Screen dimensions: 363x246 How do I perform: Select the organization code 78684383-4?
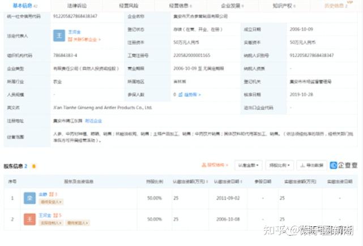click(x=65, y=55)
